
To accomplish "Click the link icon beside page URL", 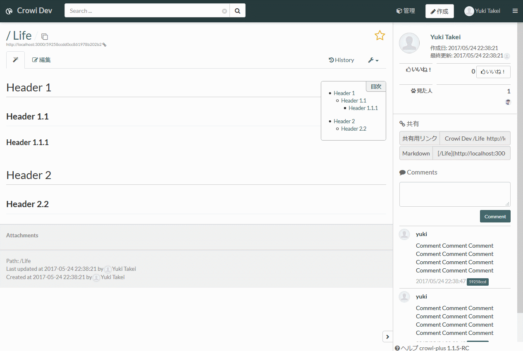I will coord(104,45).
